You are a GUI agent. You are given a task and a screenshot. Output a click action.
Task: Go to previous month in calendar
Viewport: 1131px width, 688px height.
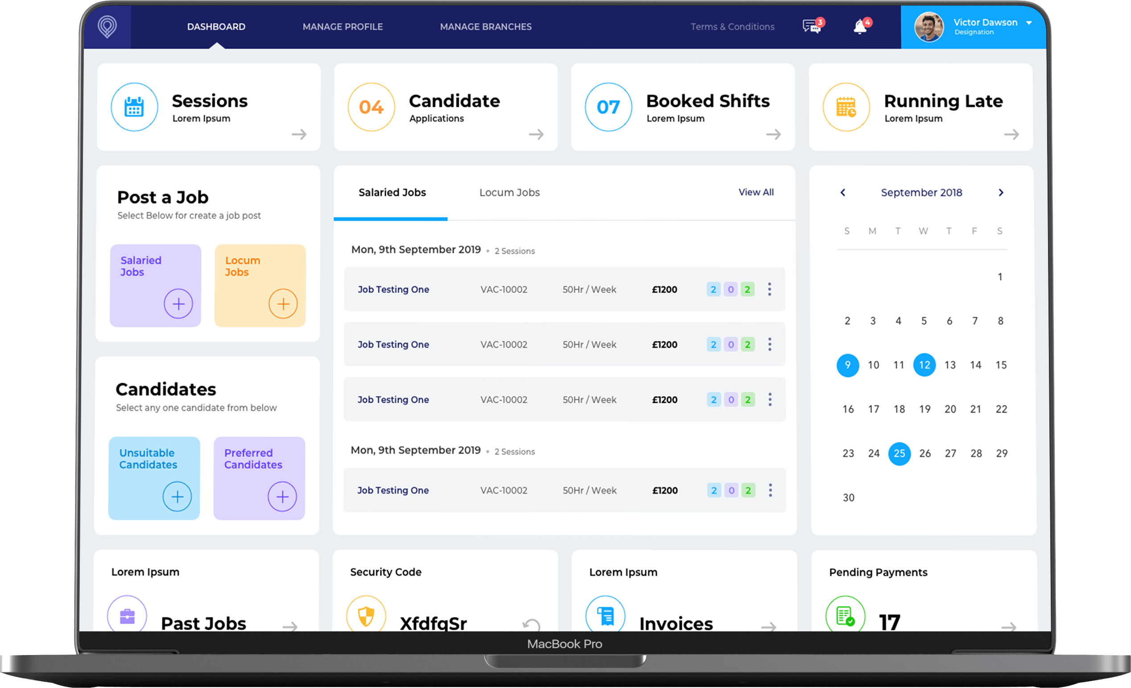tap(842, 192)
